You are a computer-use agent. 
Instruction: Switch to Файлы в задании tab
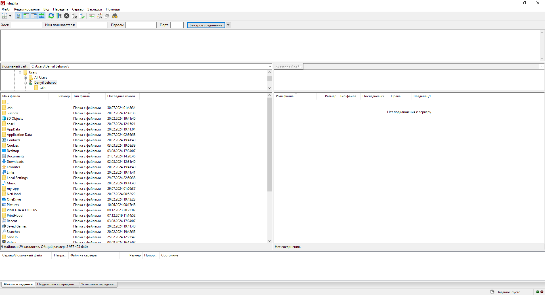(x=18, y=284)
